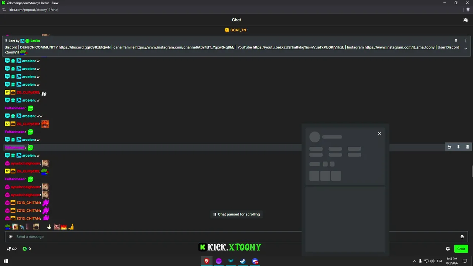Insert the banana quick emote
Image resolution: width=473 pixels, height=266 pixels.
click(71, 226)
